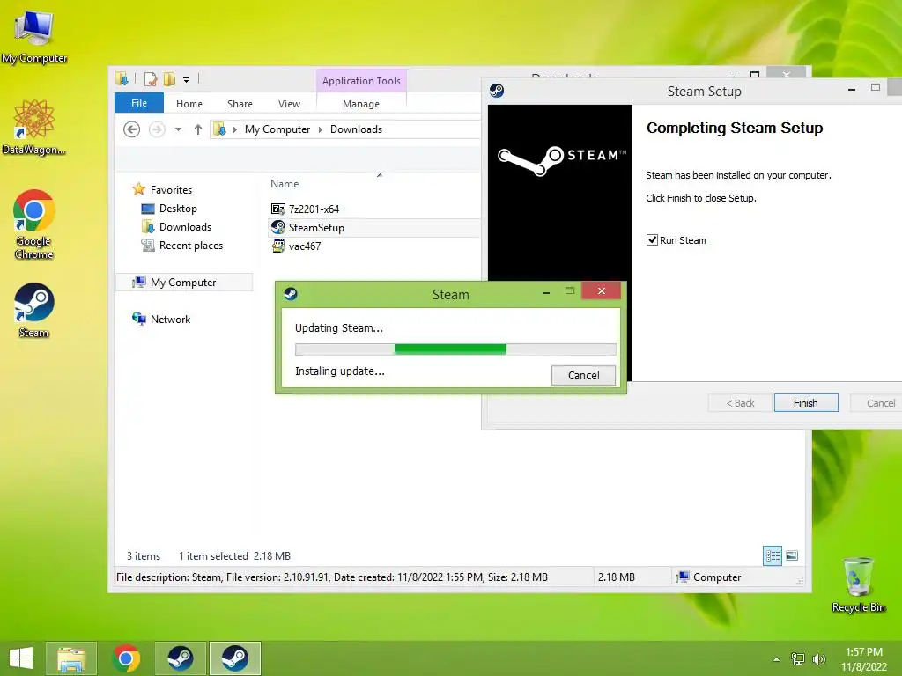The image size is (902, 676).
Task: Click Back button in Steam Setup
Action: point(740,403)
